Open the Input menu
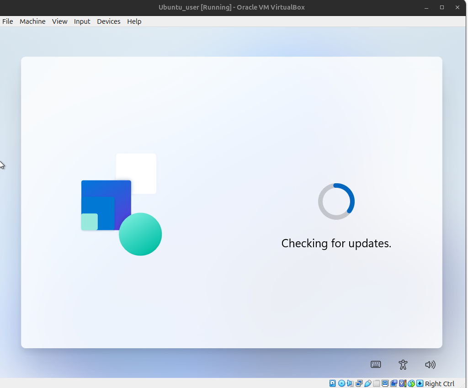 coord(82,21)
